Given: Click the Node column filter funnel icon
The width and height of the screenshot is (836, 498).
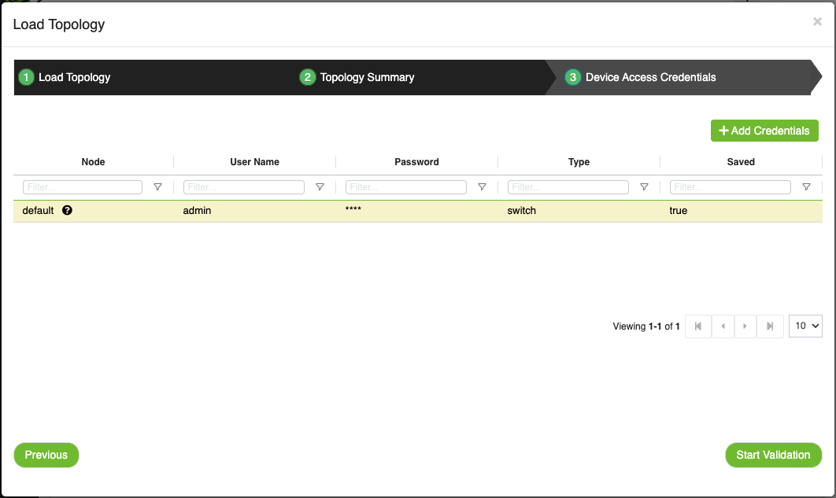Looking at the screenshot, I should [x=157, y=187].
